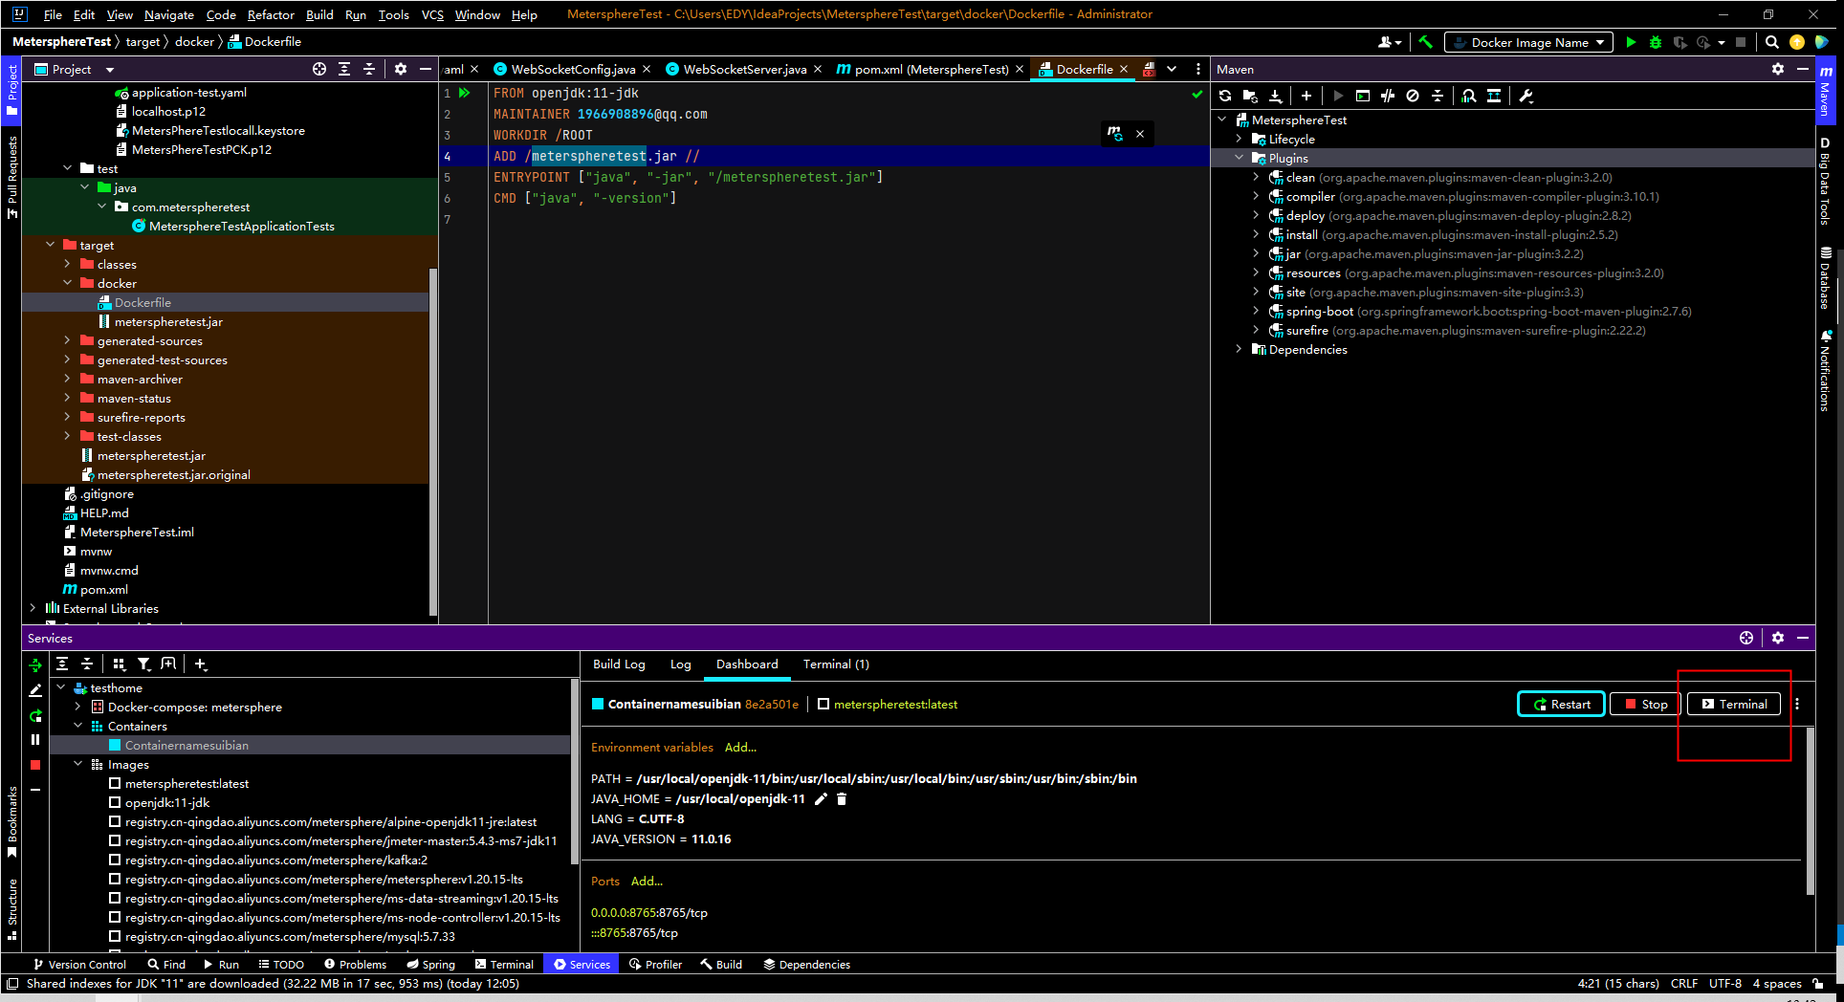Image resolution: width=1844 pixels, height=1002 pixels.
Task: Click Execute Maven Goal icon
Action: point(1363,96)
